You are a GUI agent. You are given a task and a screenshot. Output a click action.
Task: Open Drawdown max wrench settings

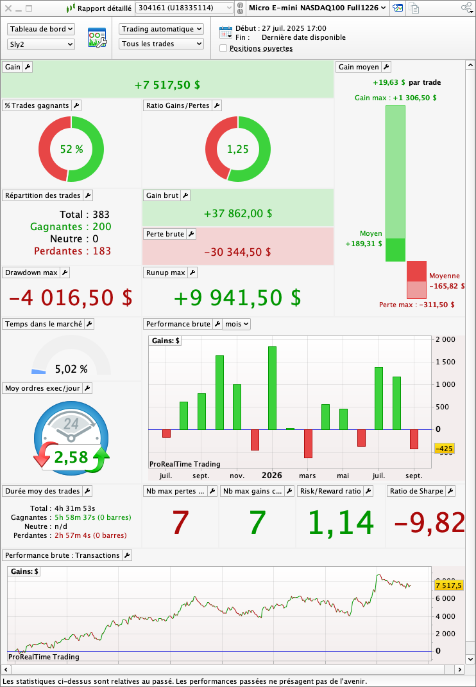[65, 272]
